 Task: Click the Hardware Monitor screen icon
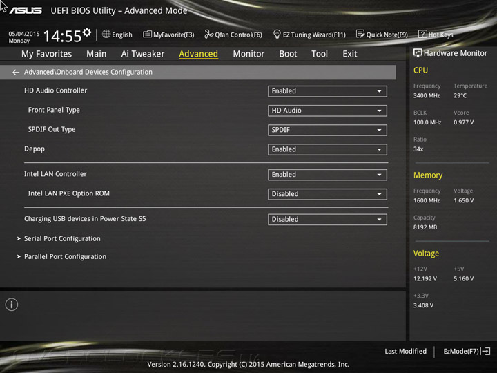(418, 53)
